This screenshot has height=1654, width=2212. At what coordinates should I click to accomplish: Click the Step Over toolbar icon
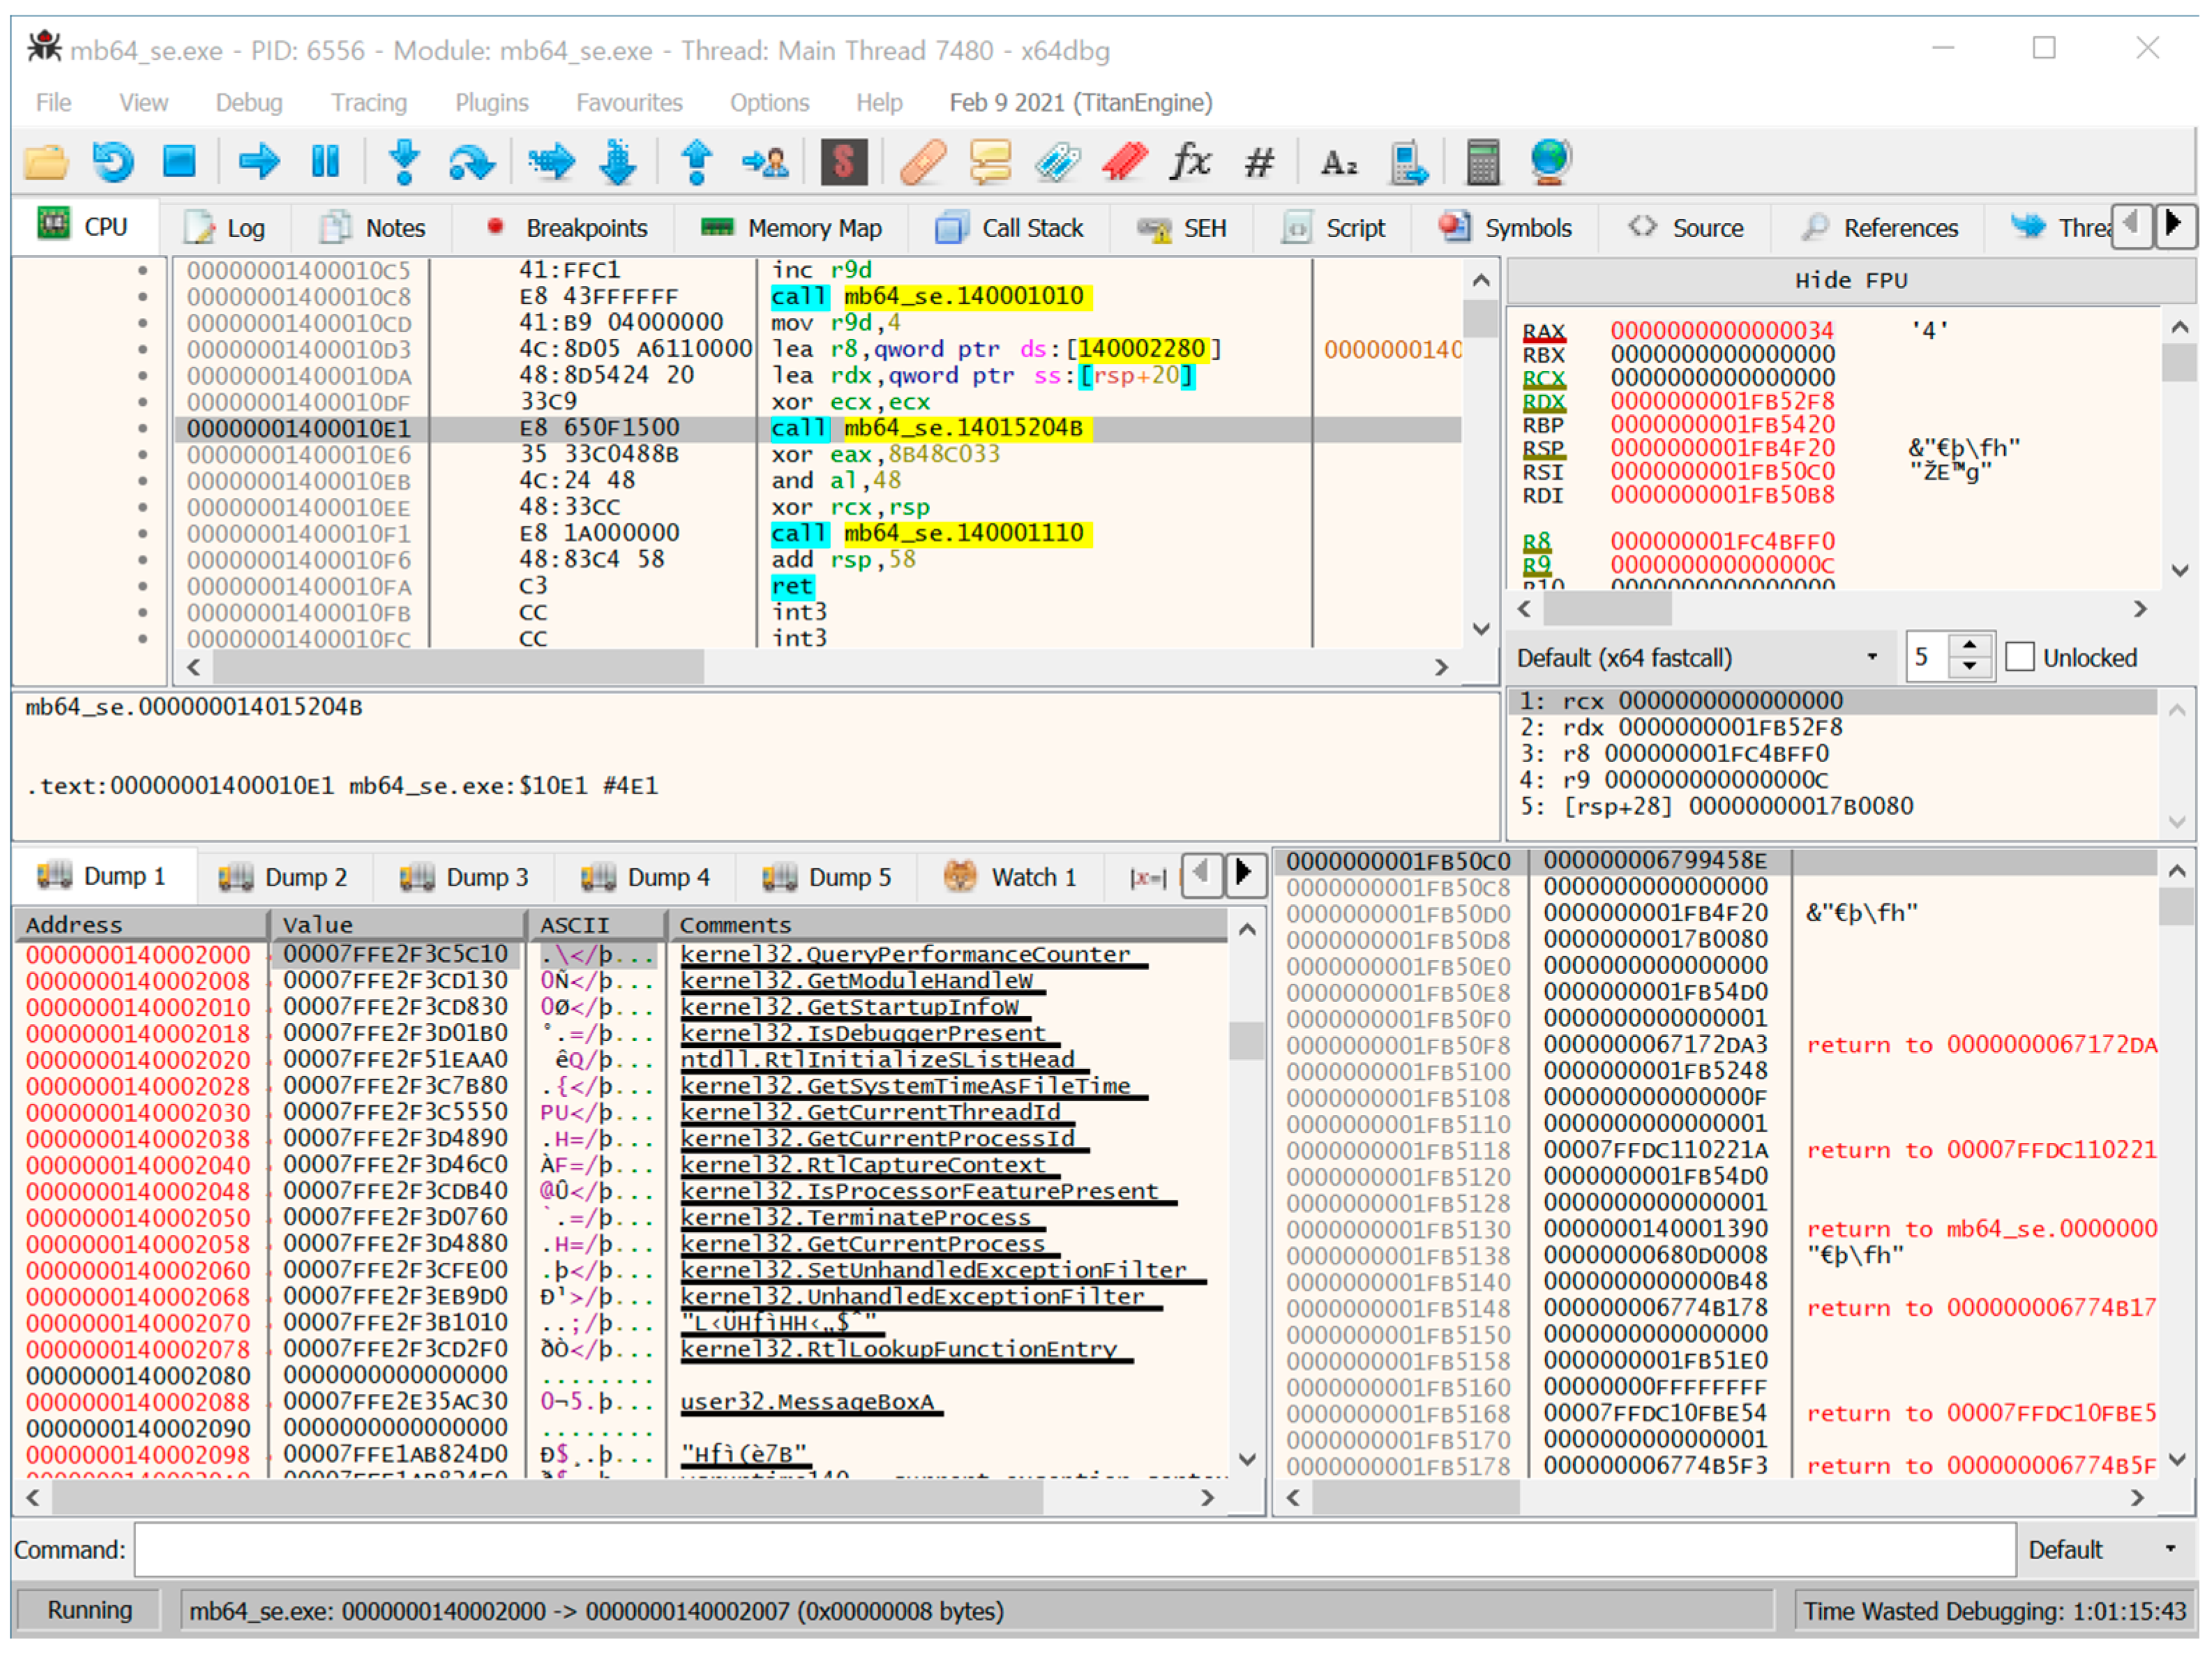(472, 161)
